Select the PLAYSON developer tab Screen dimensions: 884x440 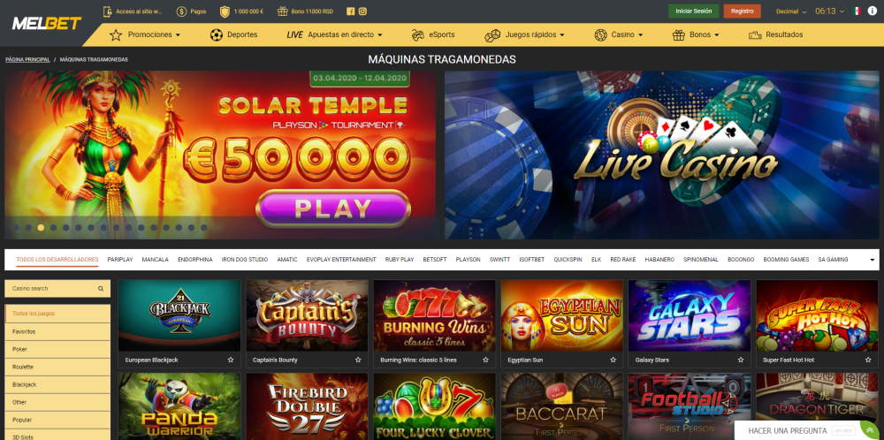click(x=468, y=260)
